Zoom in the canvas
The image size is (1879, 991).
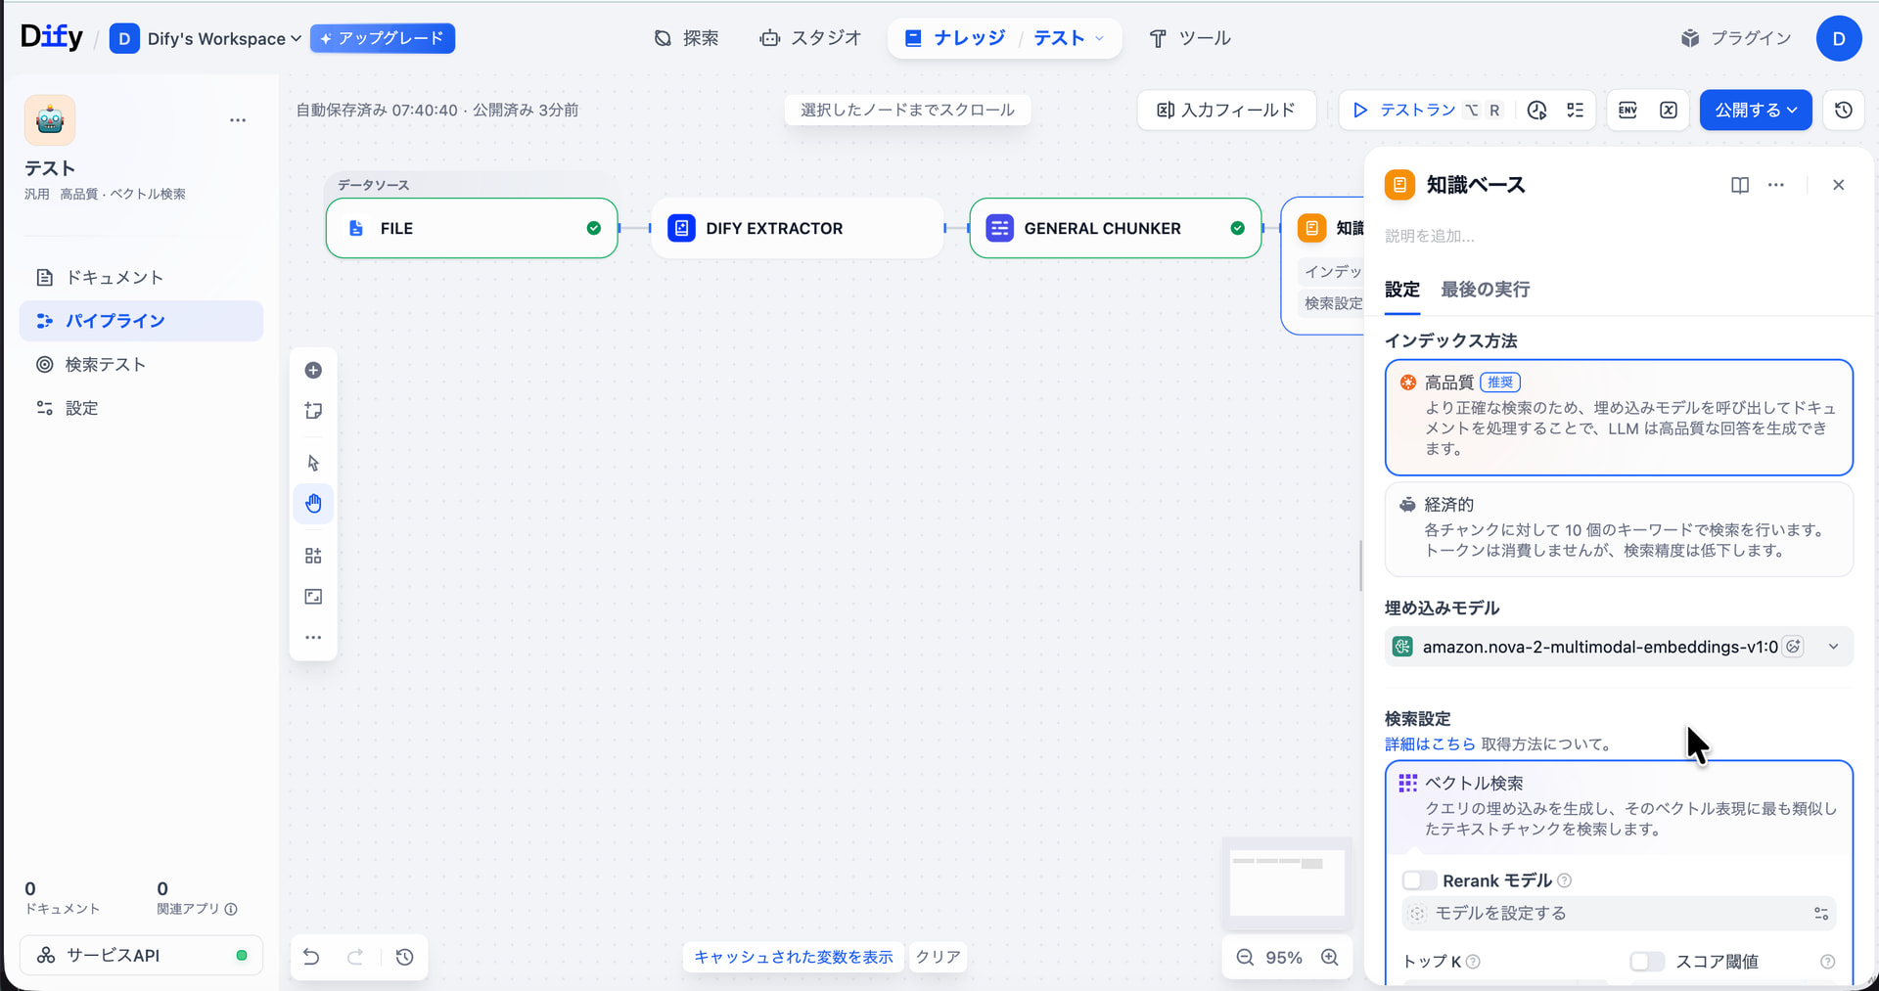1330,958
